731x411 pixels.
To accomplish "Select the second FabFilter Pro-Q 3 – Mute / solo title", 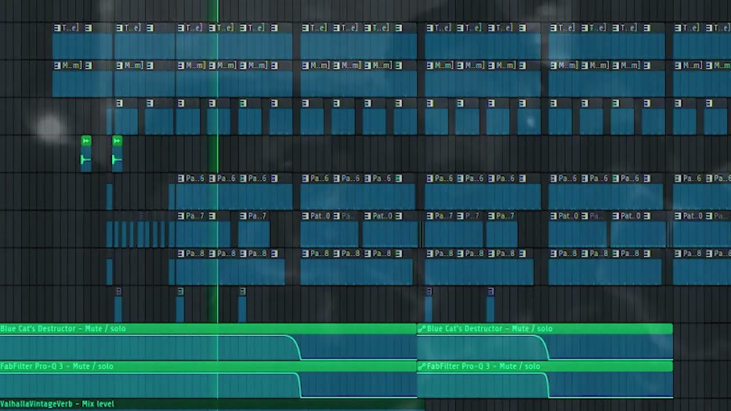I will [483, 366].
